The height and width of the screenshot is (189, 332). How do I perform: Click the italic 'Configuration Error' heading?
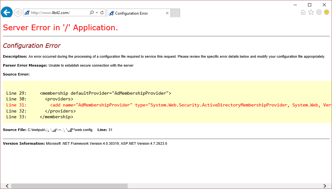pos(32,46)
